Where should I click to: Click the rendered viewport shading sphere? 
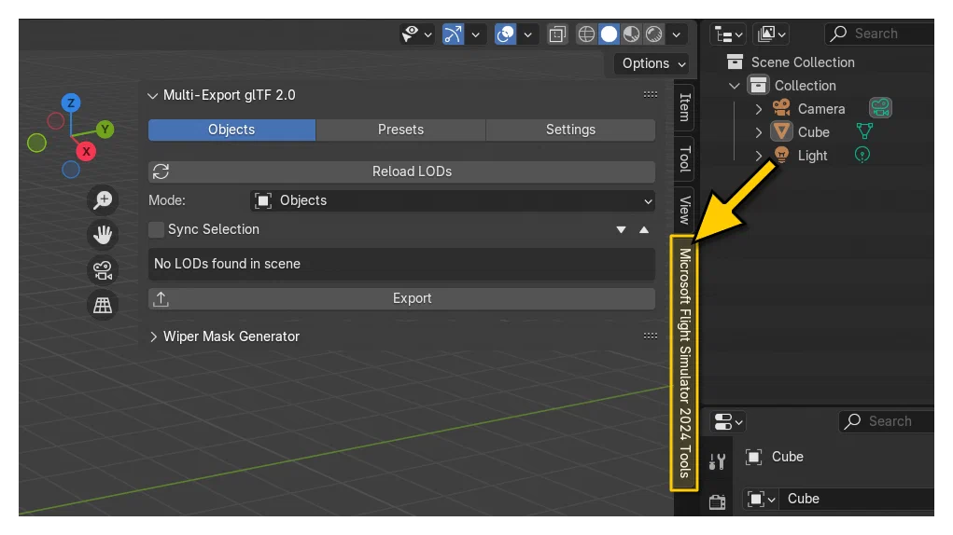click(x=654, y=34)
